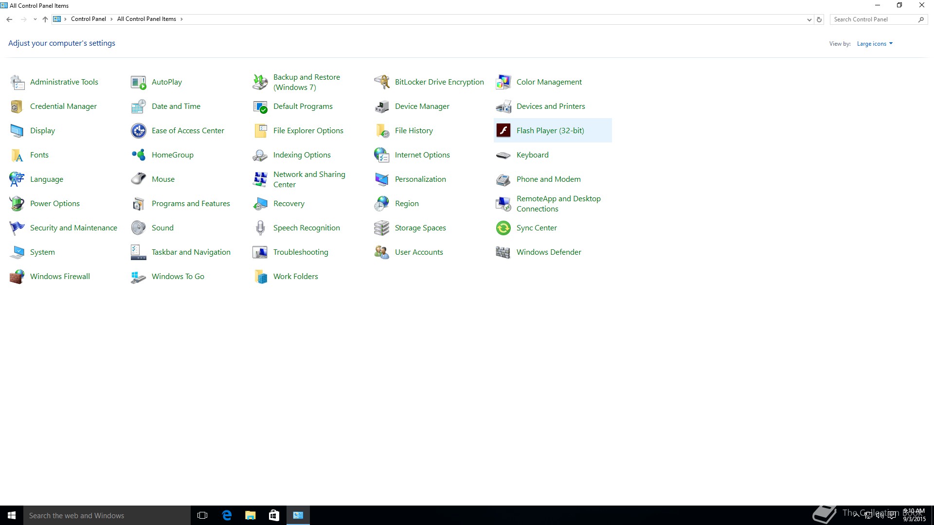Open the Default Programs icon
The height and width of the screenshot is (525, 934).
[260, 106]
